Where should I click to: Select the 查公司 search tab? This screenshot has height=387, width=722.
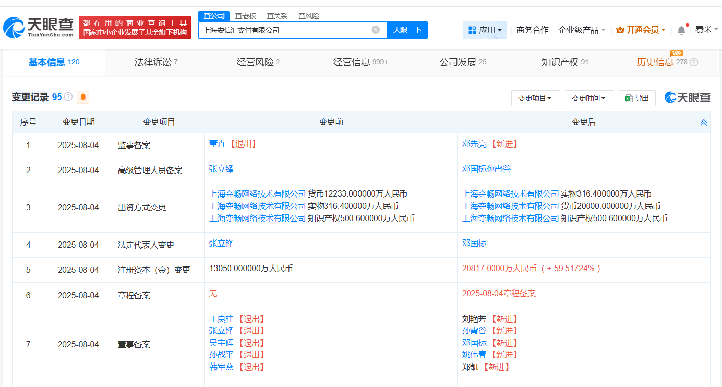(214, 16)
